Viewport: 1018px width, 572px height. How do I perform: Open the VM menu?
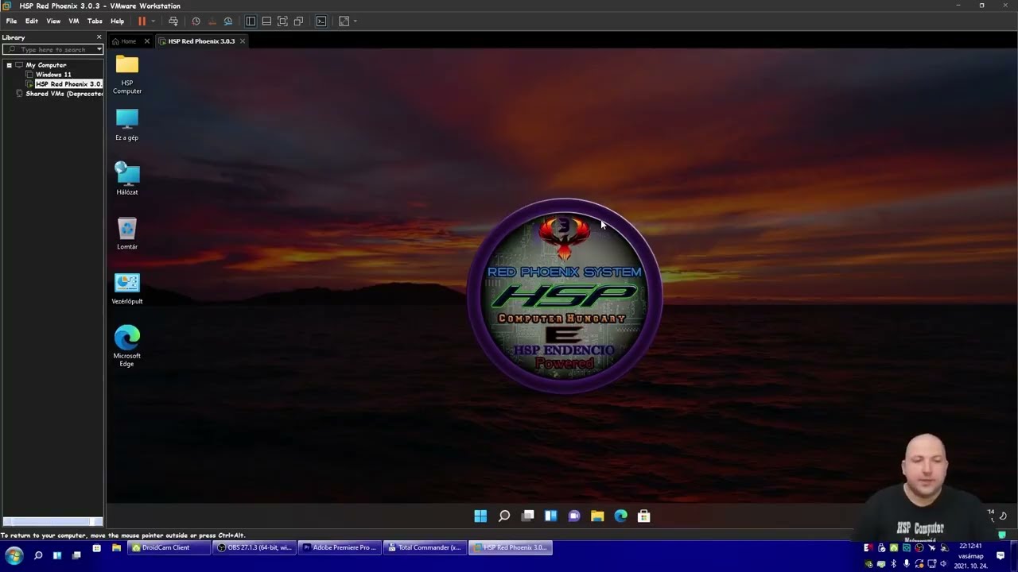(x=74, y=21)
